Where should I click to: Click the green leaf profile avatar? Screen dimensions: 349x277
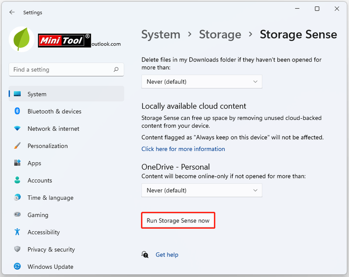click(21, 39)
